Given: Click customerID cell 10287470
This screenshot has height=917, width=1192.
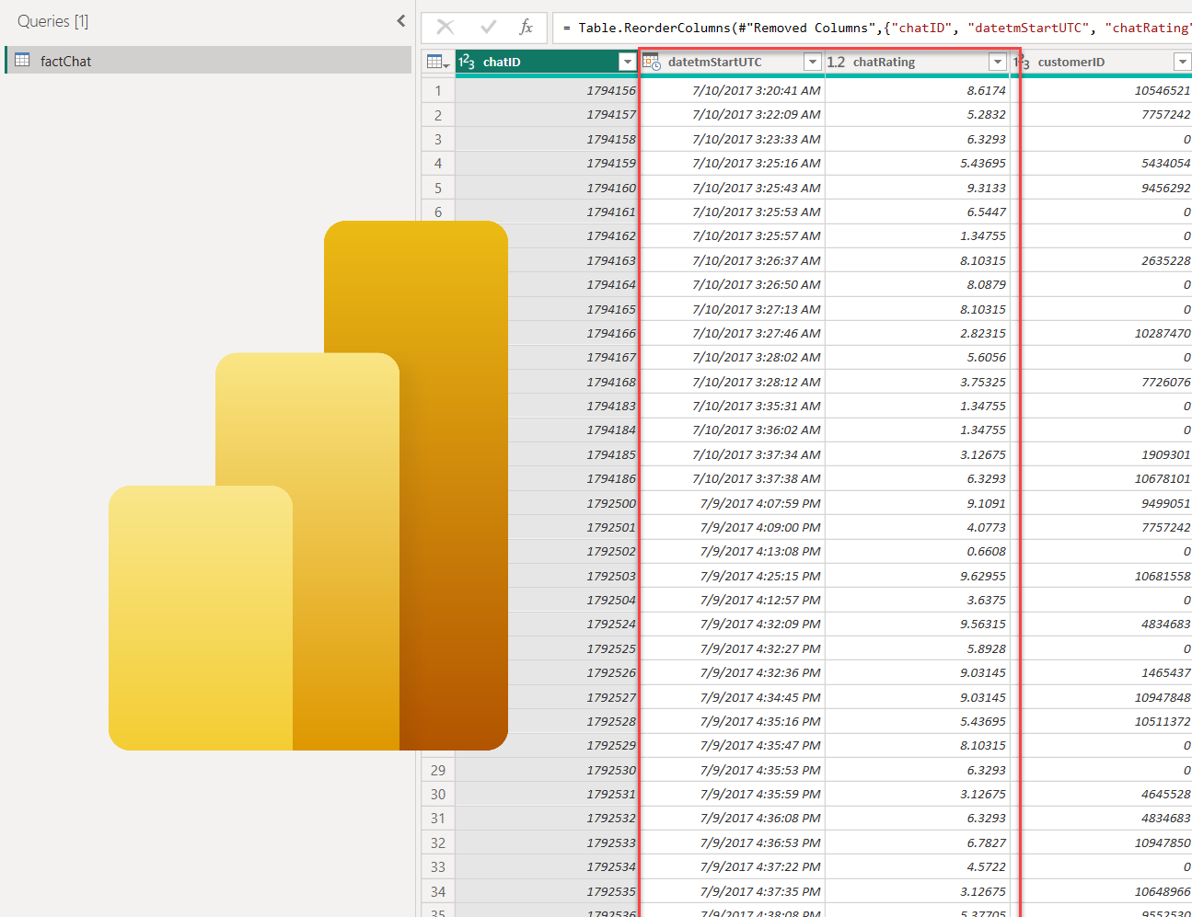Looking at the screenshot, I should pyautogui.click(x=1102, y=333).
